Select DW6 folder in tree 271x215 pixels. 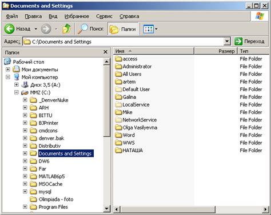[x=44, y=161]
